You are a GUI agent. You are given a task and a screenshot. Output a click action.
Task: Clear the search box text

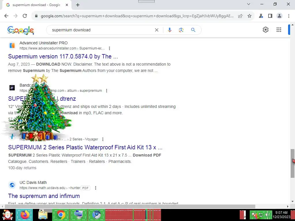156,30
